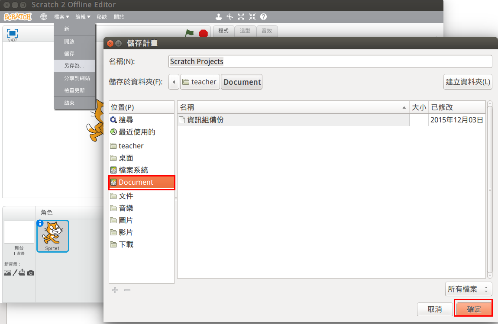Select the Sprite1 cat thumbnail
The image size is (498, 324).
tap(53, 236)
